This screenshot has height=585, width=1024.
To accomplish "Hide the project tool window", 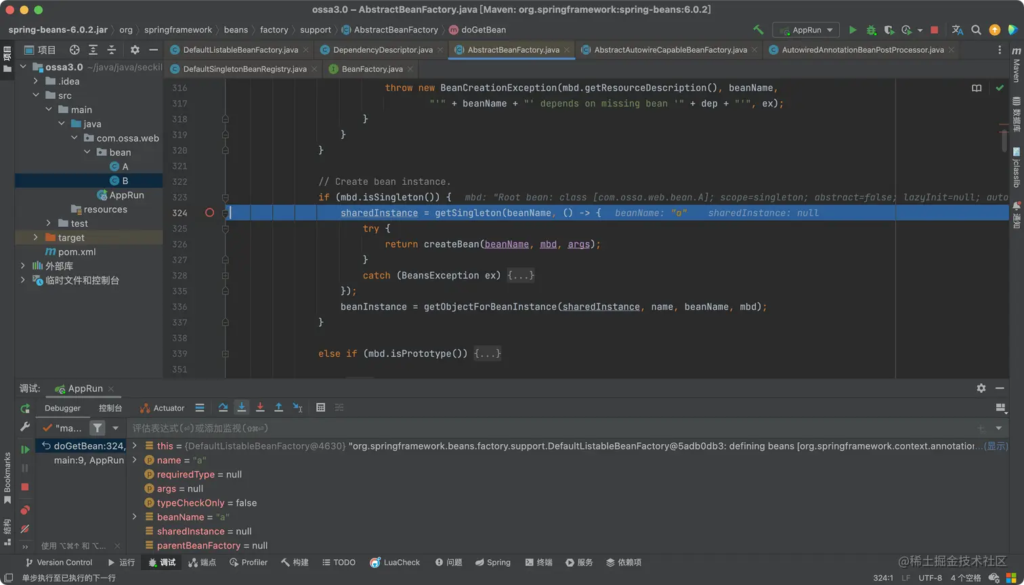I will pos(154,49).
